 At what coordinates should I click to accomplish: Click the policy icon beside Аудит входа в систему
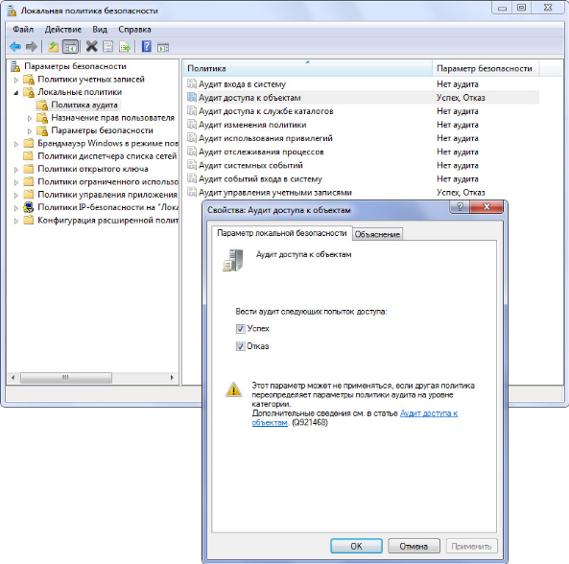[192, 84]
